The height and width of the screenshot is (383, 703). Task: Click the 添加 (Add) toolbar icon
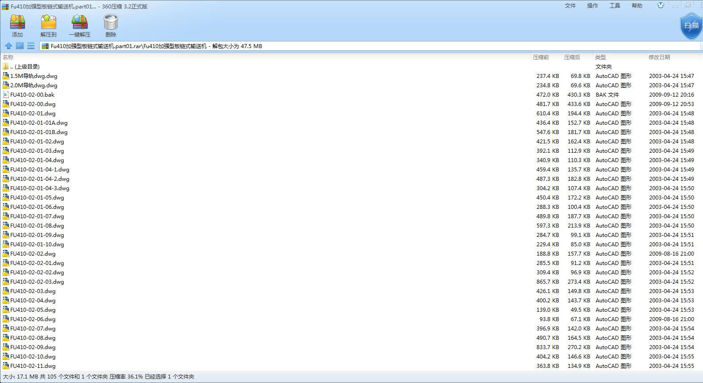coord(17,26)
